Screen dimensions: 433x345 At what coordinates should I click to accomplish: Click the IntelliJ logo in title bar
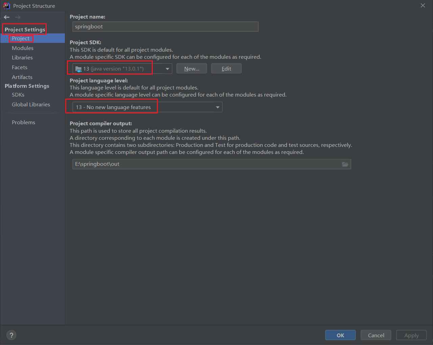6,6
